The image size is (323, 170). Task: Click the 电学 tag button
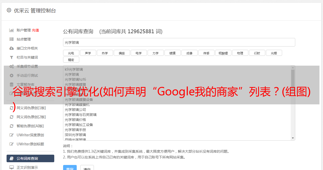[x=139, y=53]
